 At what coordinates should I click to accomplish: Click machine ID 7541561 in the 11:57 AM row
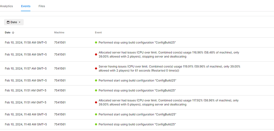[60, 69]
